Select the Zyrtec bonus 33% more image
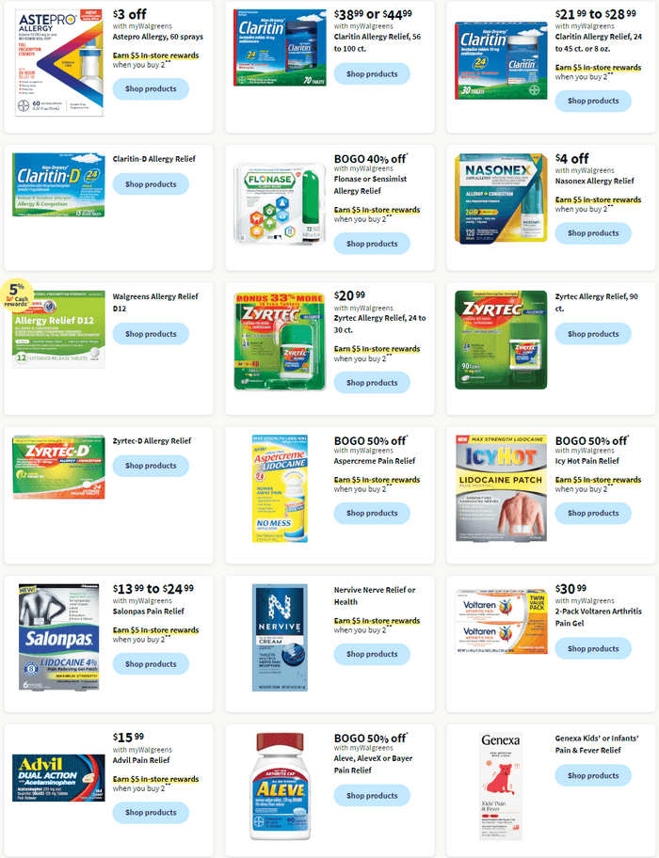This screenshot has width=659, height=858. [280, 341]
